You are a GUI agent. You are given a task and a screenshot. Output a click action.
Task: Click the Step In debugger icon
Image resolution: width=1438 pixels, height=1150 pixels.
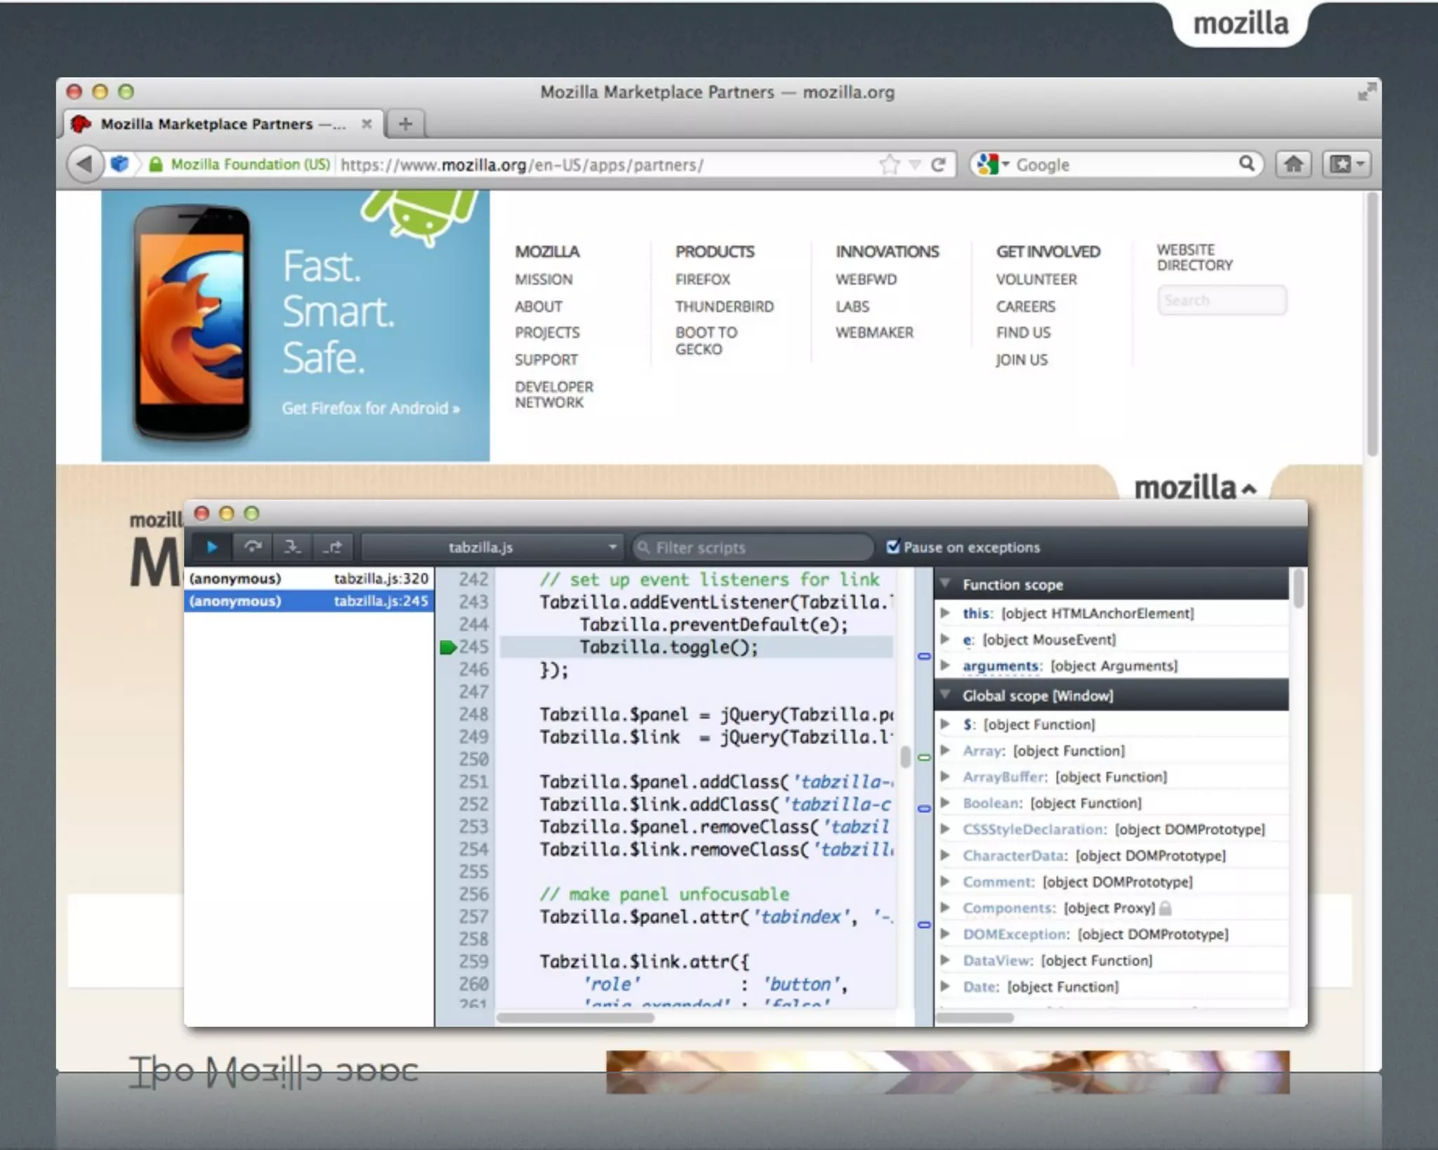click(292, 547)
